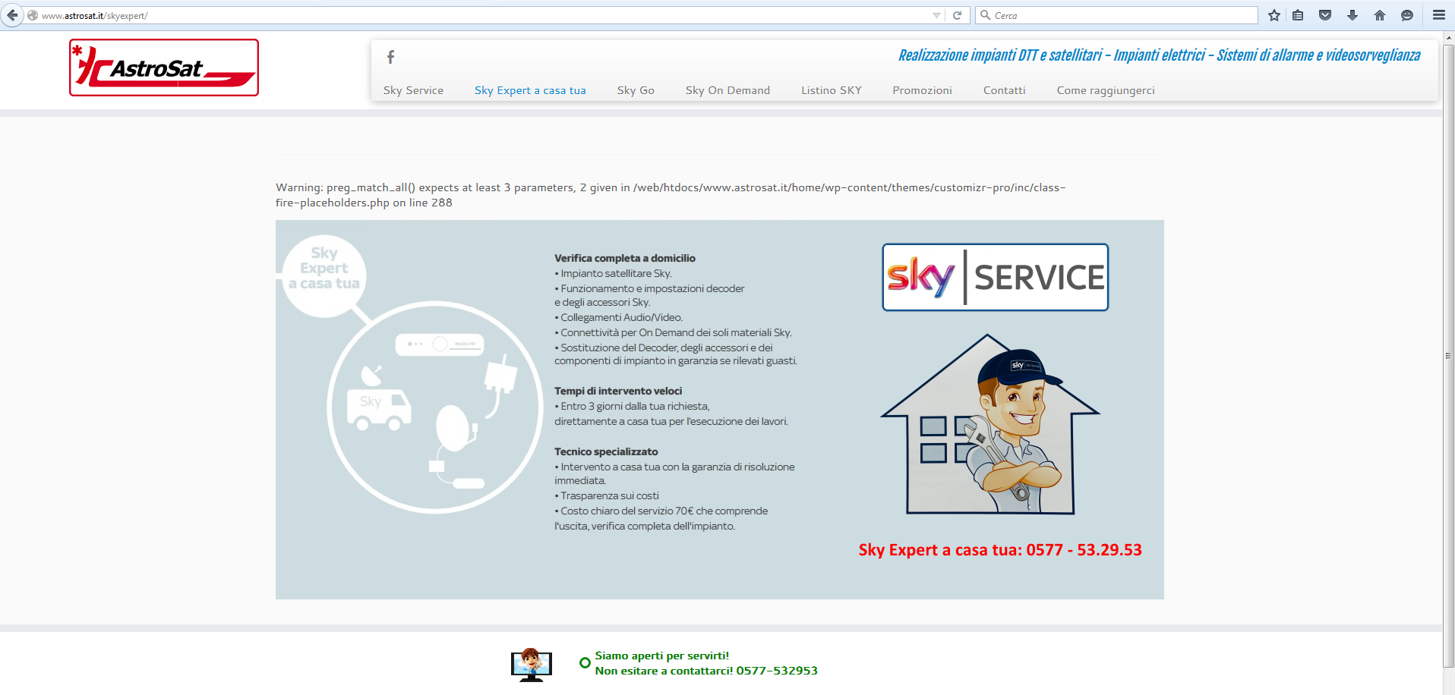Open the Sky Service menu item
The height and width of the screenshot is (695, 1455).
[x=413, y=90]
